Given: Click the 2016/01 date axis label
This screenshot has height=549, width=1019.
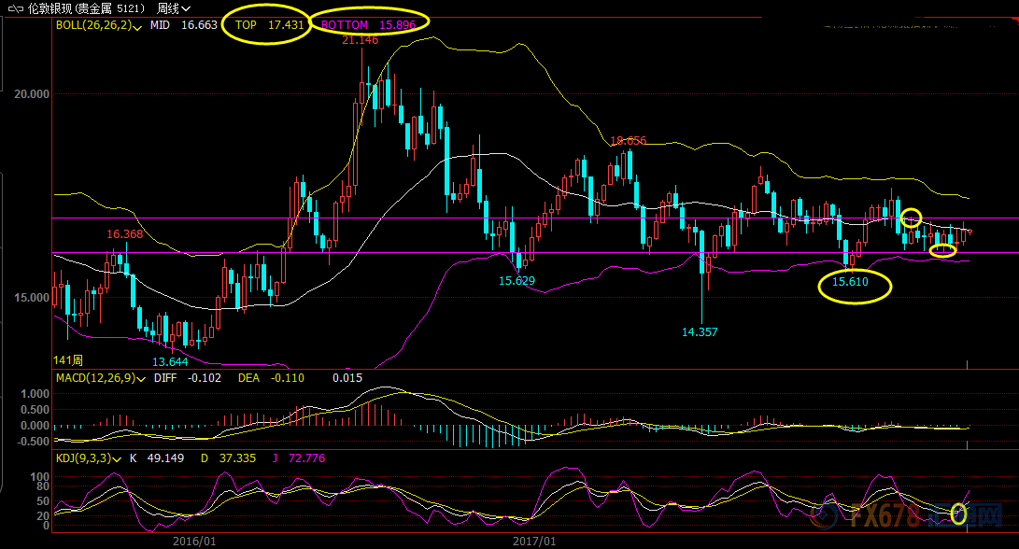Looking at the screenshot, I should [195, 541].
